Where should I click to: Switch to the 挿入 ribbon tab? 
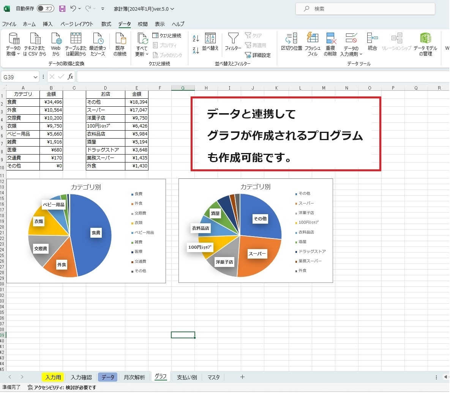[x=47, y=24]
